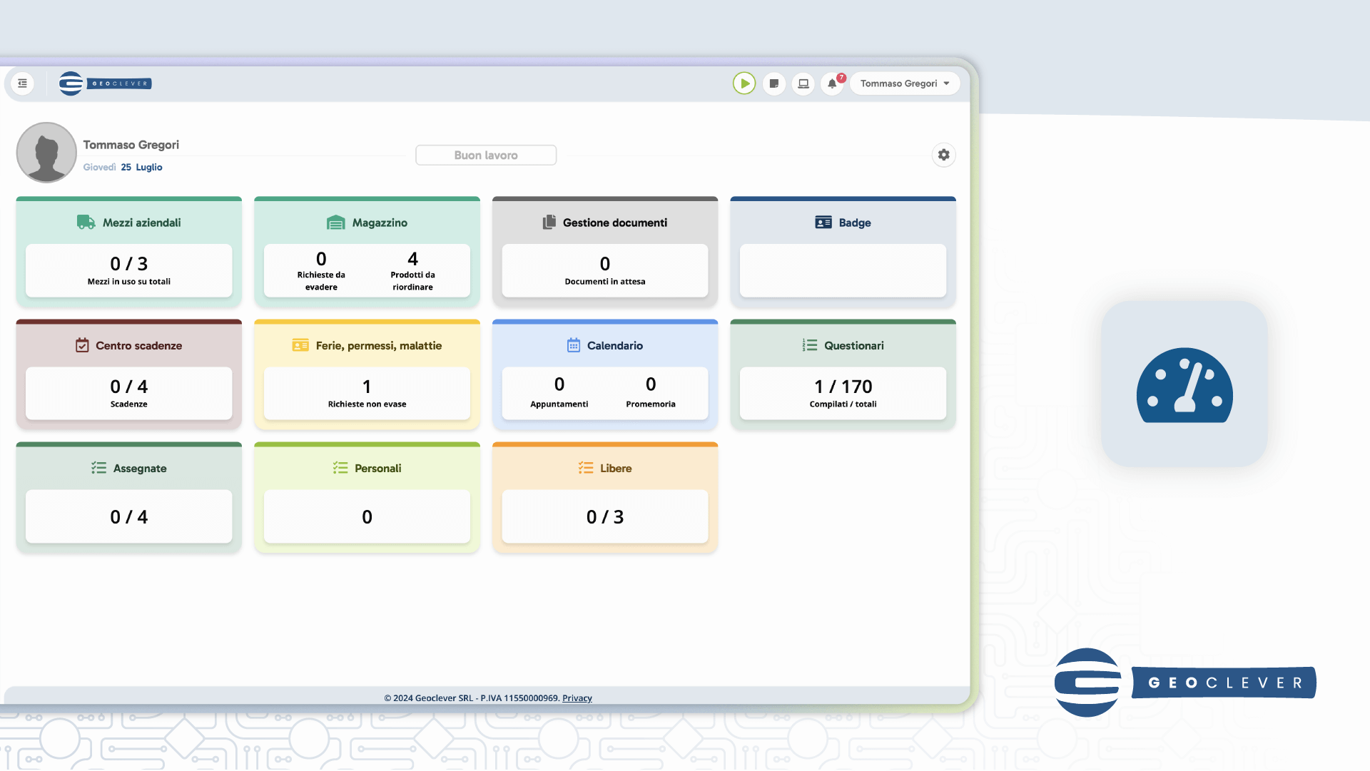
Task: Open the Magazzino warehouse icon
Action: pyautogui.click(x=335, y=223)
